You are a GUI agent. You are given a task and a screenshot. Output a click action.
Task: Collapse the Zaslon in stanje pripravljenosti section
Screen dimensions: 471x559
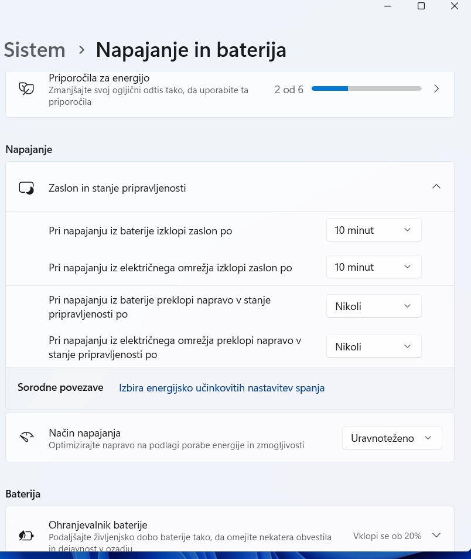(x=436, y=186)
